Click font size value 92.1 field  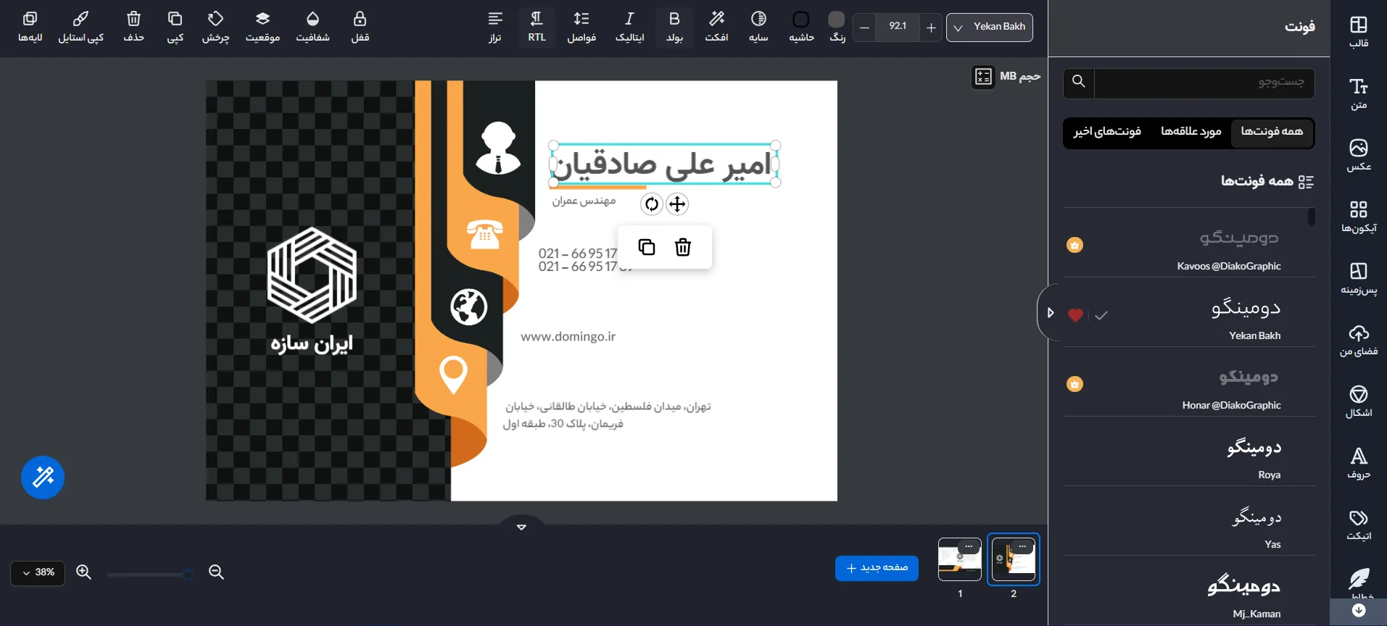coord(898,27)
